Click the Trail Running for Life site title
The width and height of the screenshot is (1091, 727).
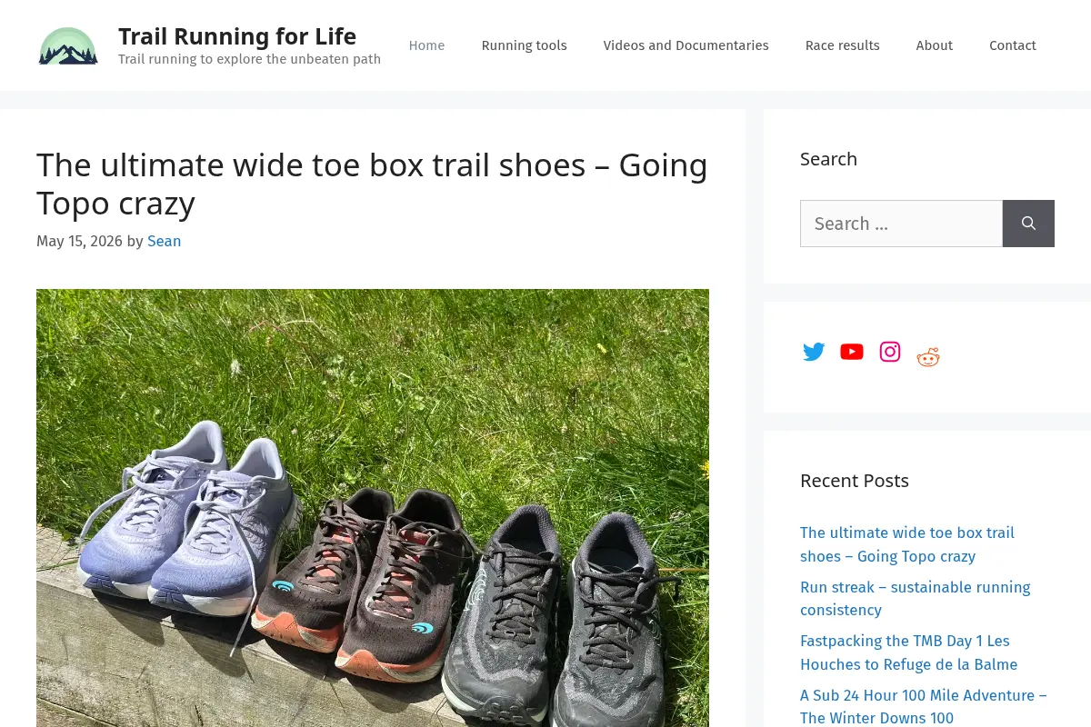[x=237, y=36]
